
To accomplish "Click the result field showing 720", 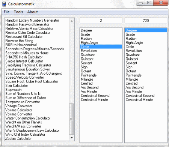I will pos(146,21).
